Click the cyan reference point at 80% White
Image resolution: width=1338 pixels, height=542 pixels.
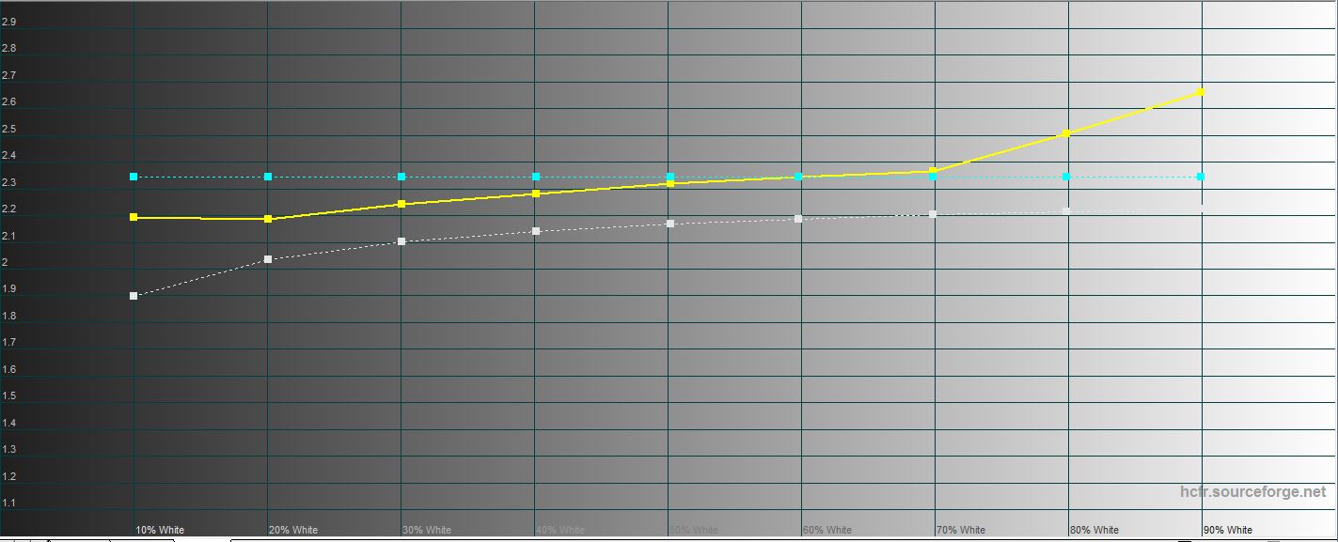pos(1066,177)
